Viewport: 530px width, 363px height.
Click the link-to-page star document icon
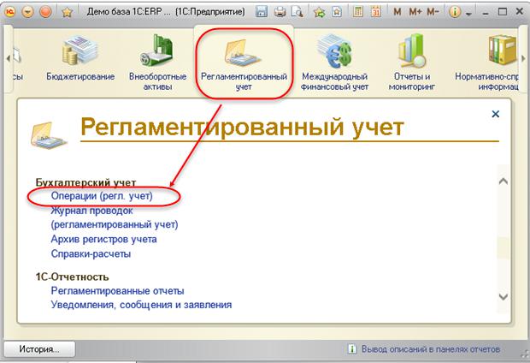click(337, 12)
